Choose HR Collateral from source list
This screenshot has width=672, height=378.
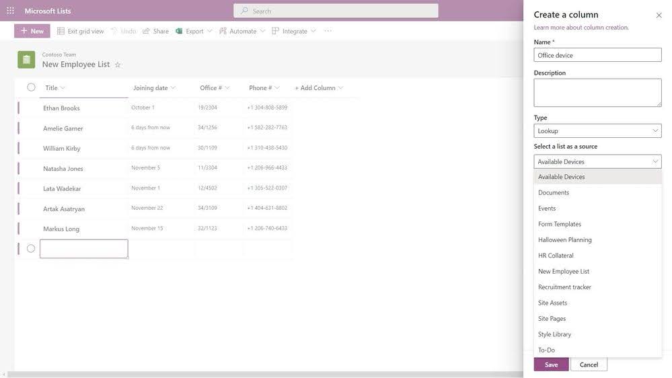click(x=597, y=256)
